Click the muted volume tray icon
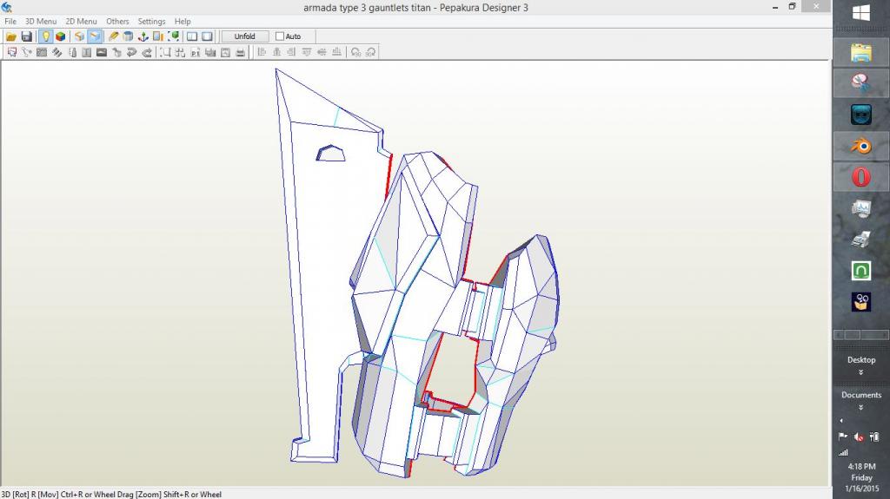The height and width of the screenshot is (499, 890). tap(859, 437)
